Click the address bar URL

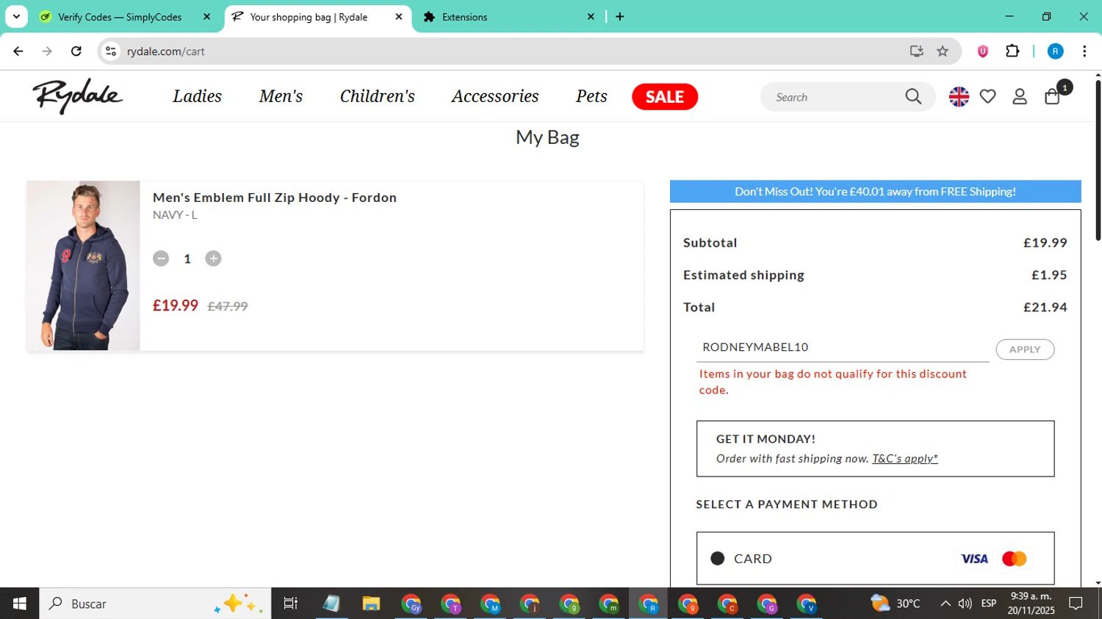[166, 51]
